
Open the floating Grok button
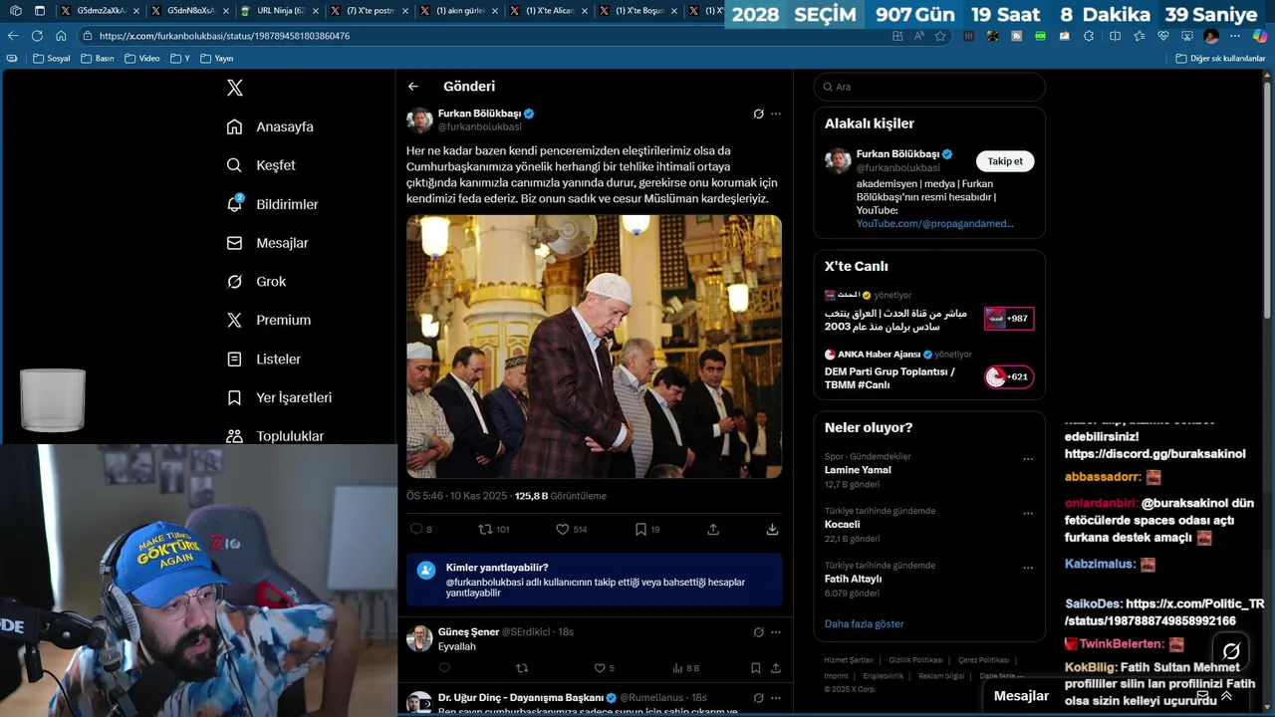click(1231, 651)
